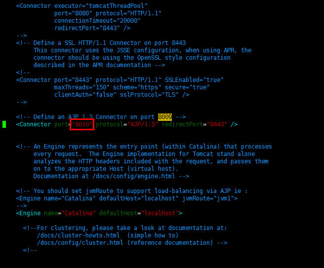Click the /docs/cluster-howto.html path
Image resolution: width=324 pixels, height=268 pixels.
click(x=79, y=235)
